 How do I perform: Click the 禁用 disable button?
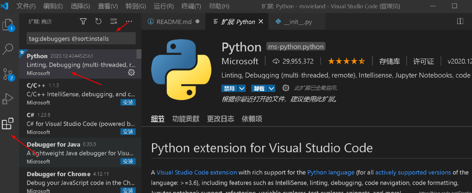coord(230,88)
